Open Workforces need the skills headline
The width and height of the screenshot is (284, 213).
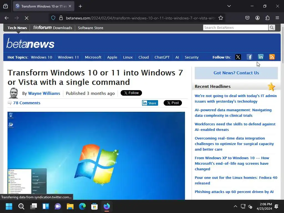[x=235, y=127]
